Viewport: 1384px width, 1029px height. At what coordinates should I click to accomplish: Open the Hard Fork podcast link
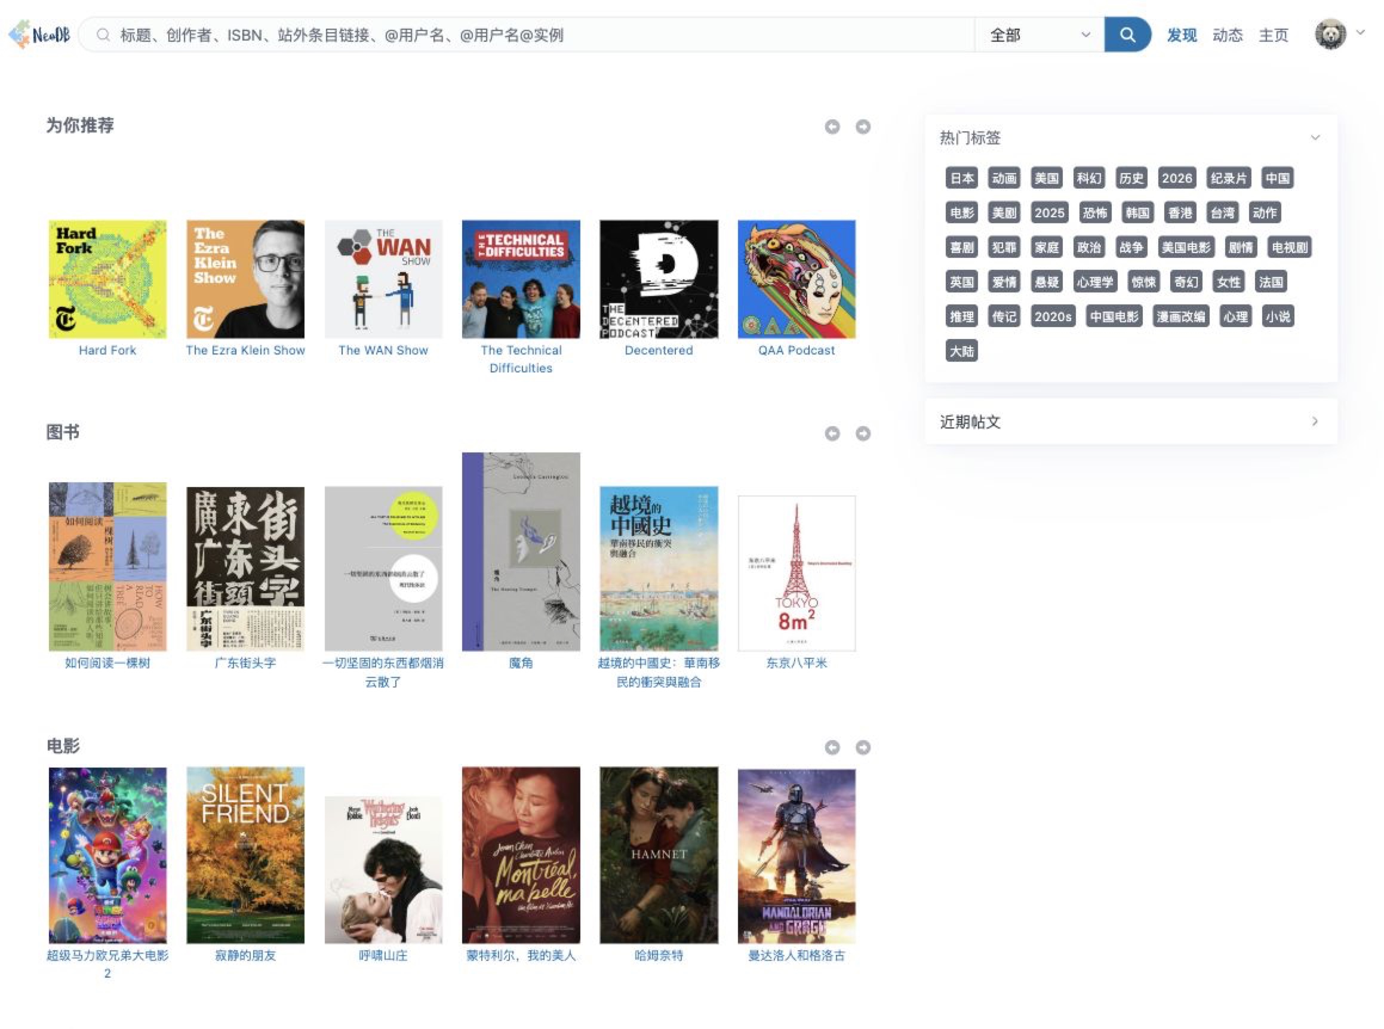107,350
